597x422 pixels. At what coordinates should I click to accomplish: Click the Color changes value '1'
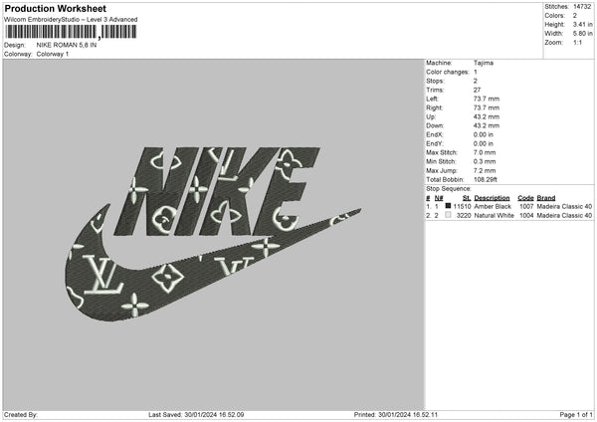click(x=476, y=72)
